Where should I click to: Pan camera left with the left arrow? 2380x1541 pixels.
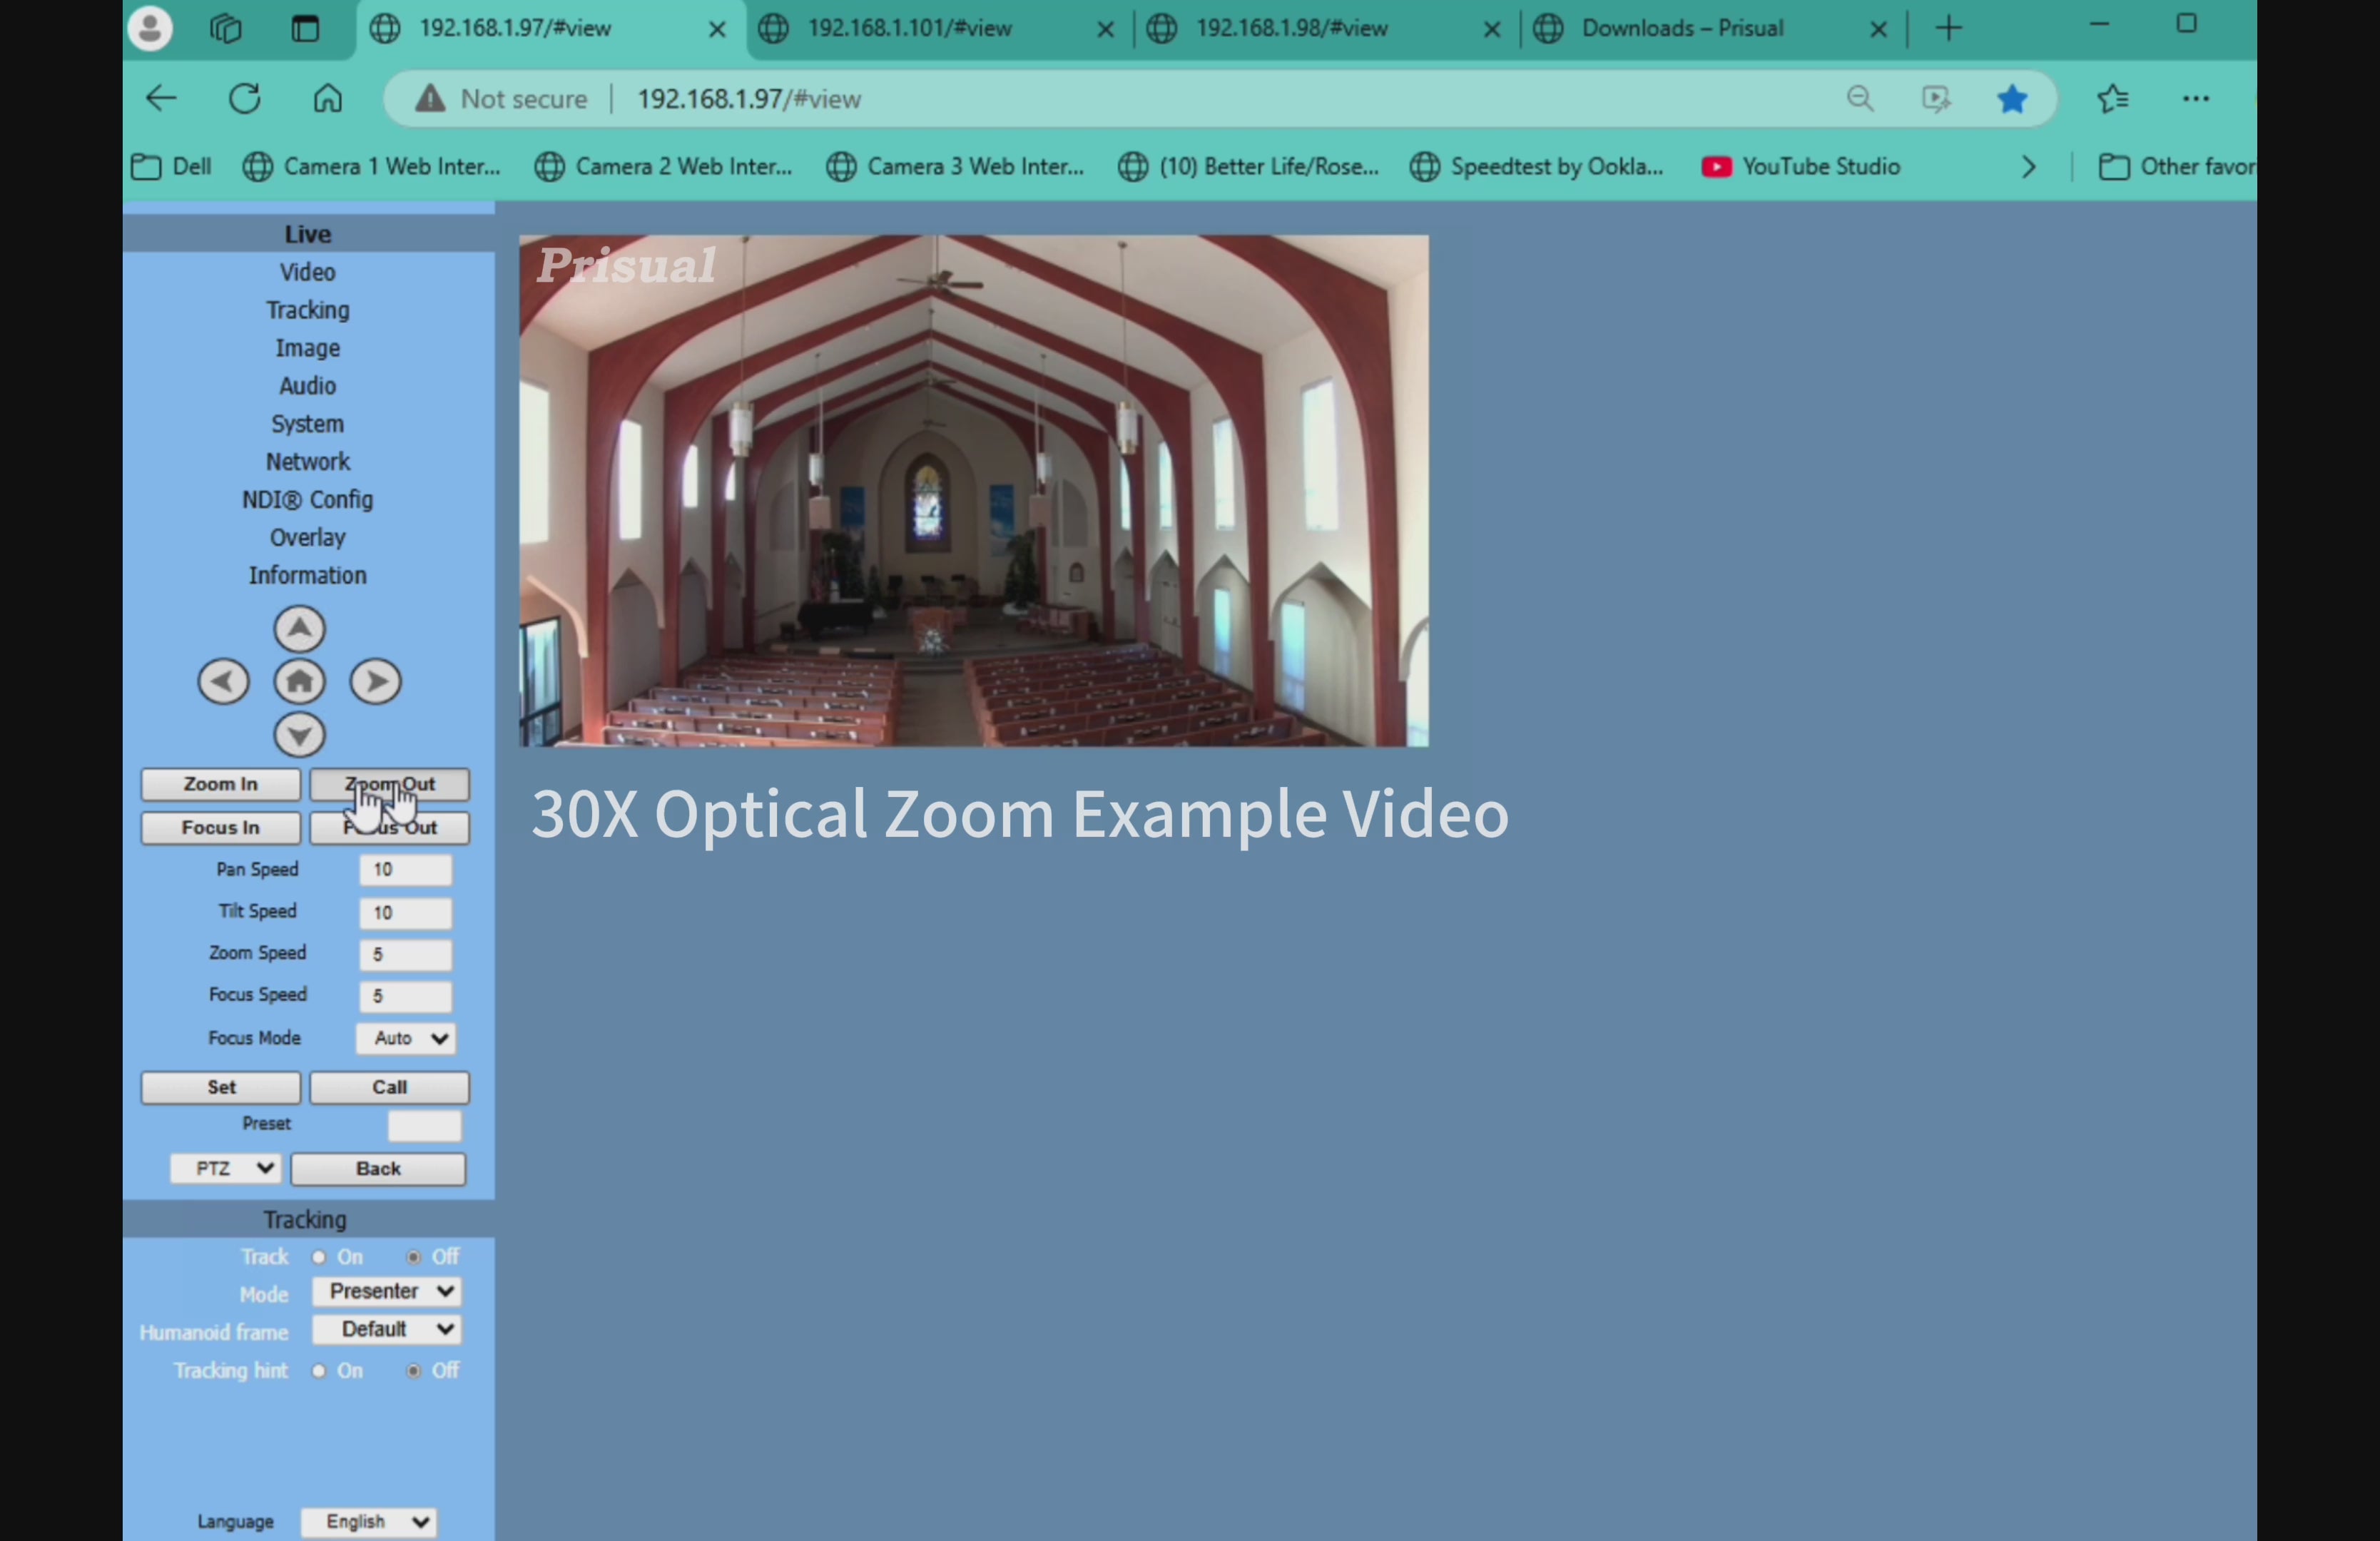coord(223,682)
